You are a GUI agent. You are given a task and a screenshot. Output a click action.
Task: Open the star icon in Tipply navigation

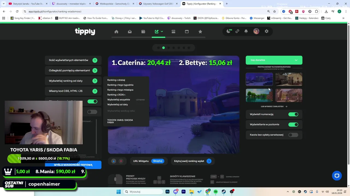pyautogui.click(x=200, y=32)
